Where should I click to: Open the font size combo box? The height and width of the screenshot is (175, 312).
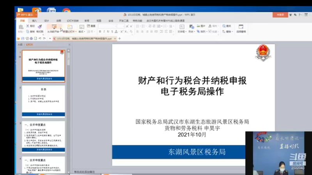pyautogui.click(x=121, y=26)
